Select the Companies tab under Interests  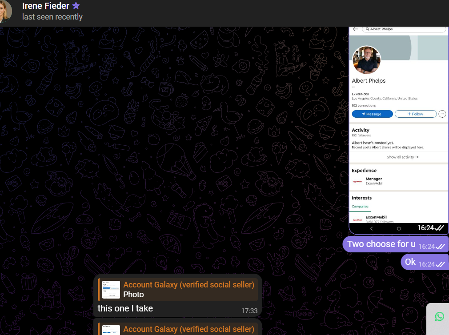pyautogui.click(x=360, y=206)
